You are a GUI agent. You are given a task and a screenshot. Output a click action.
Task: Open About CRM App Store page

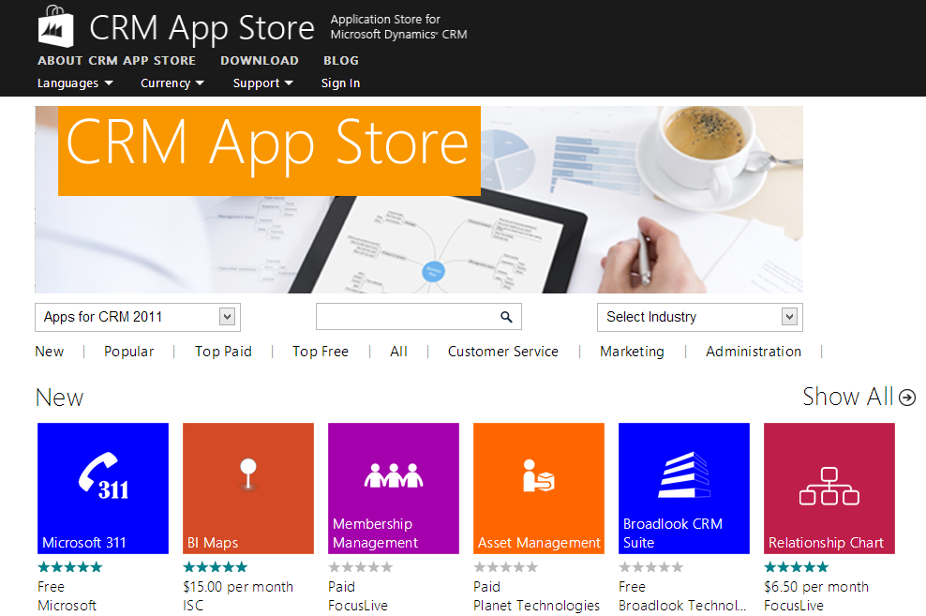pos(116,61)
